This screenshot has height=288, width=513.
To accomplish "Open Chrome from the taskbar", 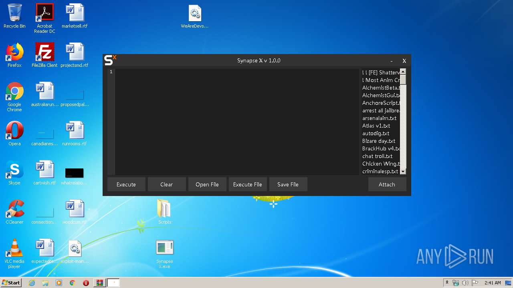I will pos(73,283).
